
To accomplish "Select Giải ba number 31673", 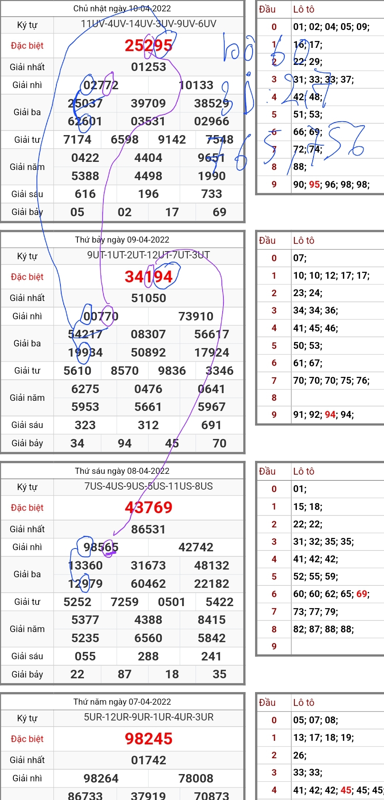I will [x=148, y=566].
